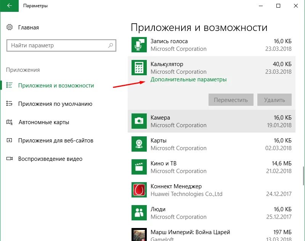Click the Коннект Менеджер red icon
The width and height of the screenshot is (305, 241).
pos(139,190)
